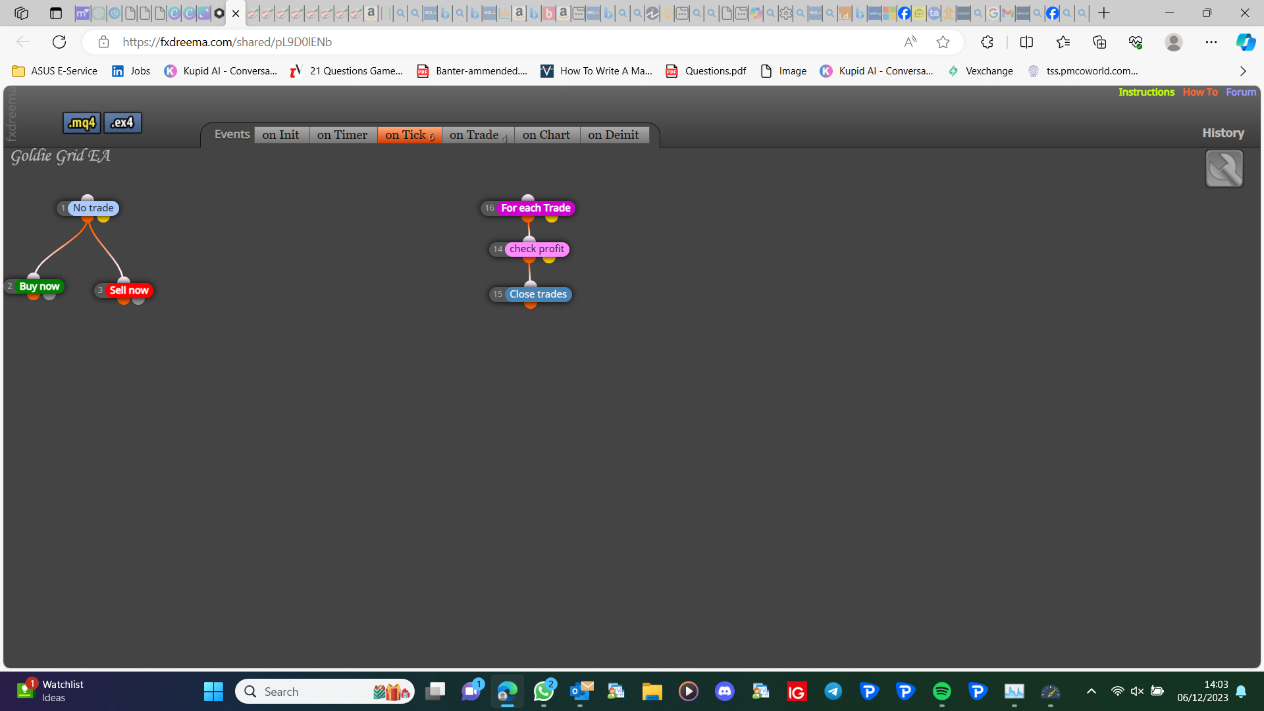Click the taskbar Search box

[325, 691]
